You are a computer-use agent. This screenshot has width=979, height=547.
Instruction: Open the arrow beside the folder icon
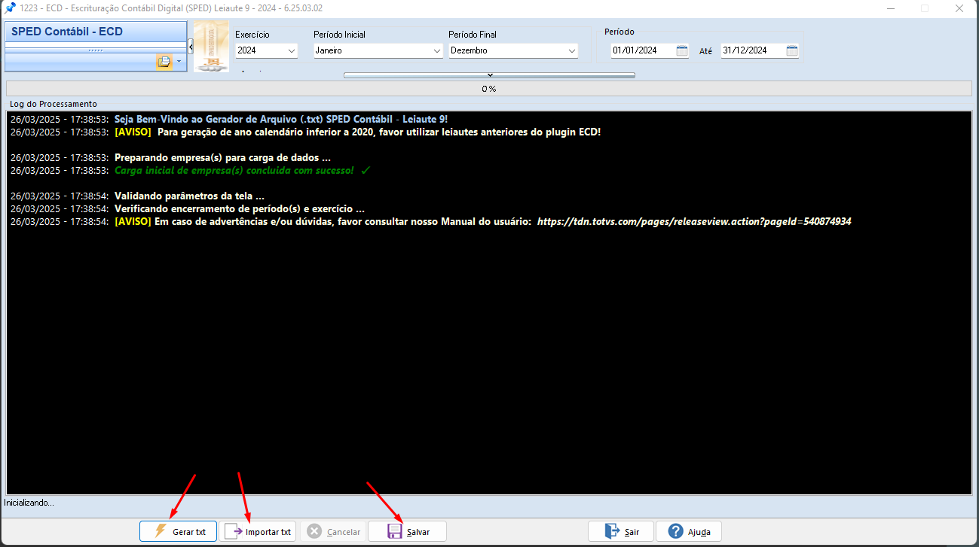click(179, 61)
